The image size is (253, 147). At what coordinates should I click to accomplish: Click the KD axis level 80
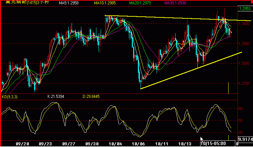coord(240,108)
